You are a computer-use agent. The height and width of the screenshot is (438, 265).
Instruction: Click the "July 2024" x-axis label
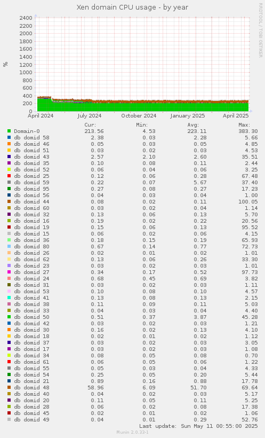coord(89,116)
